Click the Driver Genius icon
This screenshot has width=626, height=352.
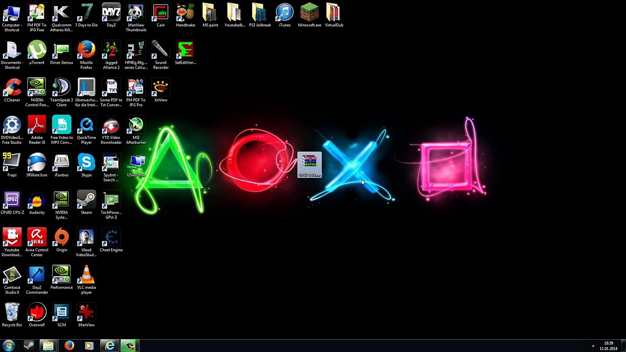pyautogui.click(x=61, y=53)
